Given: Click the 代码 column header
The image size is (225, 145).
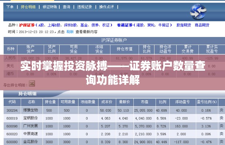Looking at the screenshot, I should 12,102.
